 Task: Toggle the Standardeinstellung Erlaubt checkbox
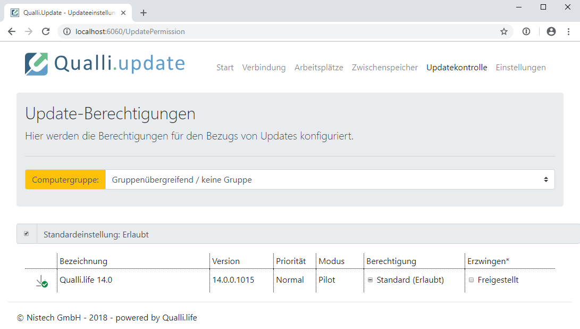[x=27, y=234]
